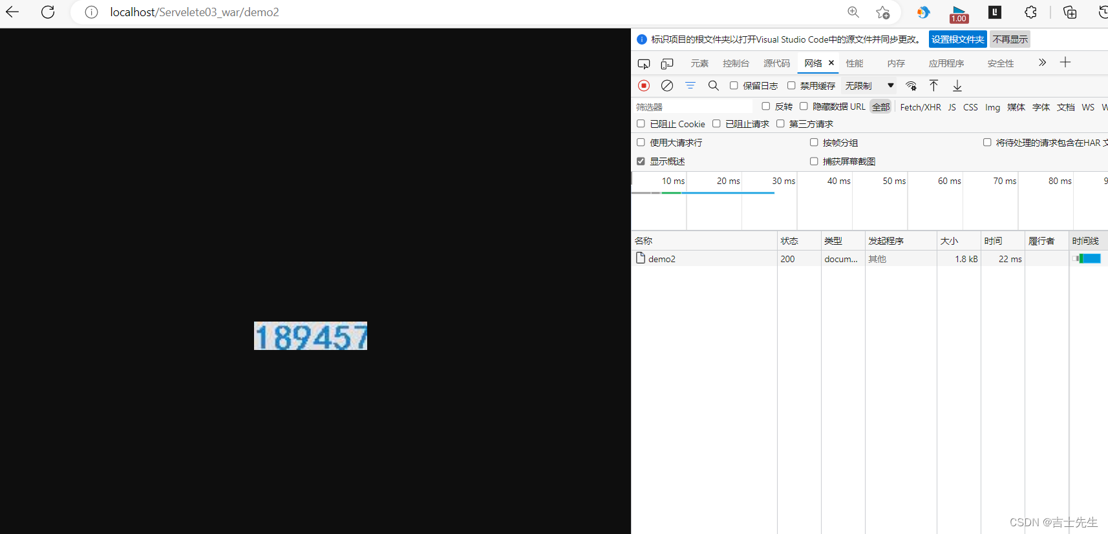Enable 使用大请求行 checkbox
1108x534 pixels.
pyautogui.click(x=641, y=142)
